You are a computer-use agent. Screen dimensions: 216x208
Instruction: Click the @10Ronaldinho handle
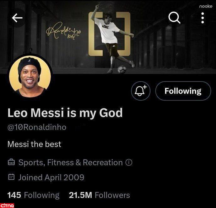tap(37, 128)
